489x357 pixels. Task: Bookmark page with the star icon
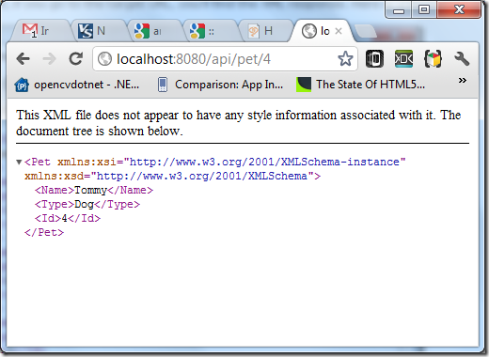[345, 58]
